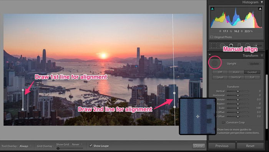Click the histogram G value '16.2'
This screenshot has height=152, width=269.
pyautogui.click(x=236, y=31)
